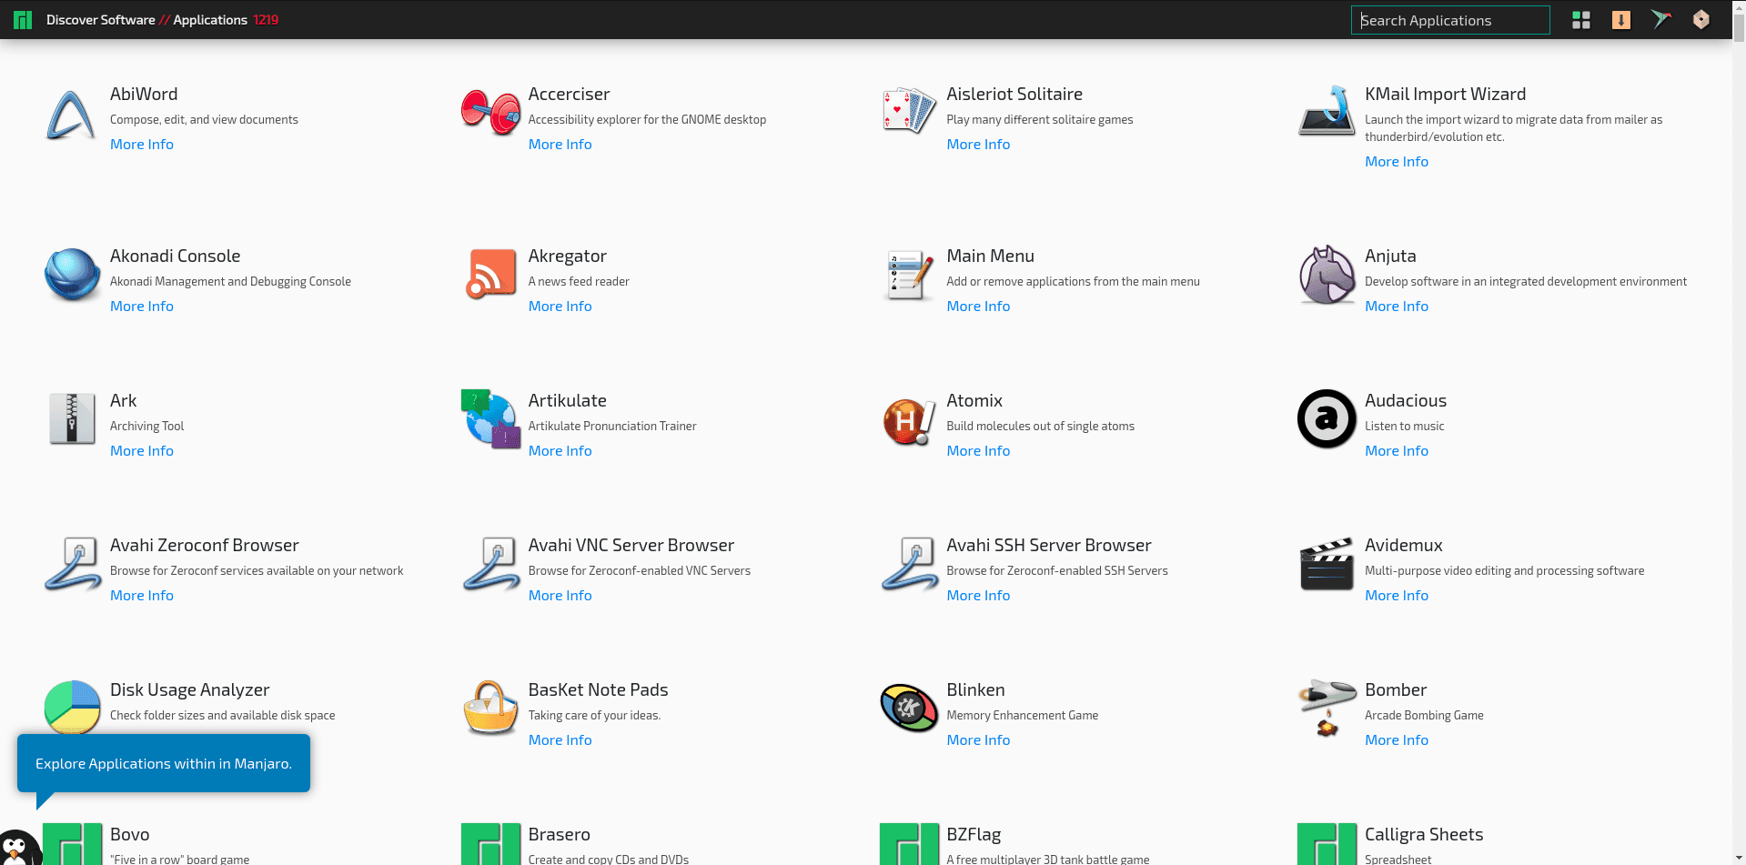This screenshot has height=865, width=1746.
Task: Go to Discover Software in breadcrumb
Action: 101,20
